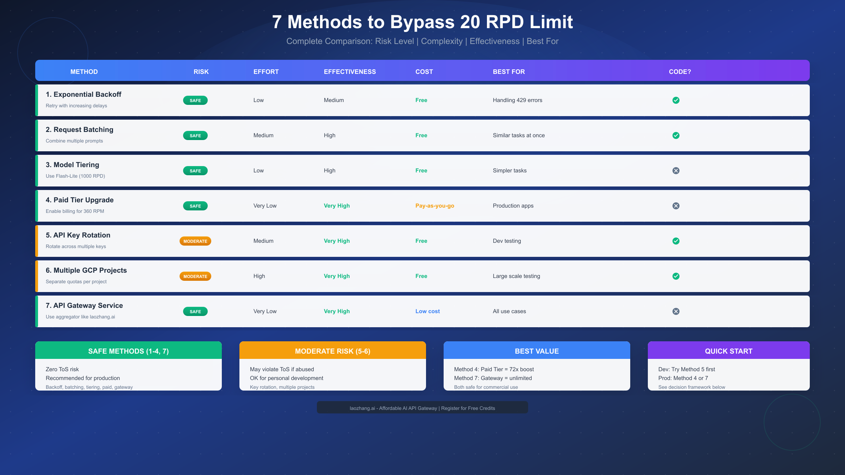
Task: Expand the MODERATE RISK (5-6) card
Action: coord(332,351)
